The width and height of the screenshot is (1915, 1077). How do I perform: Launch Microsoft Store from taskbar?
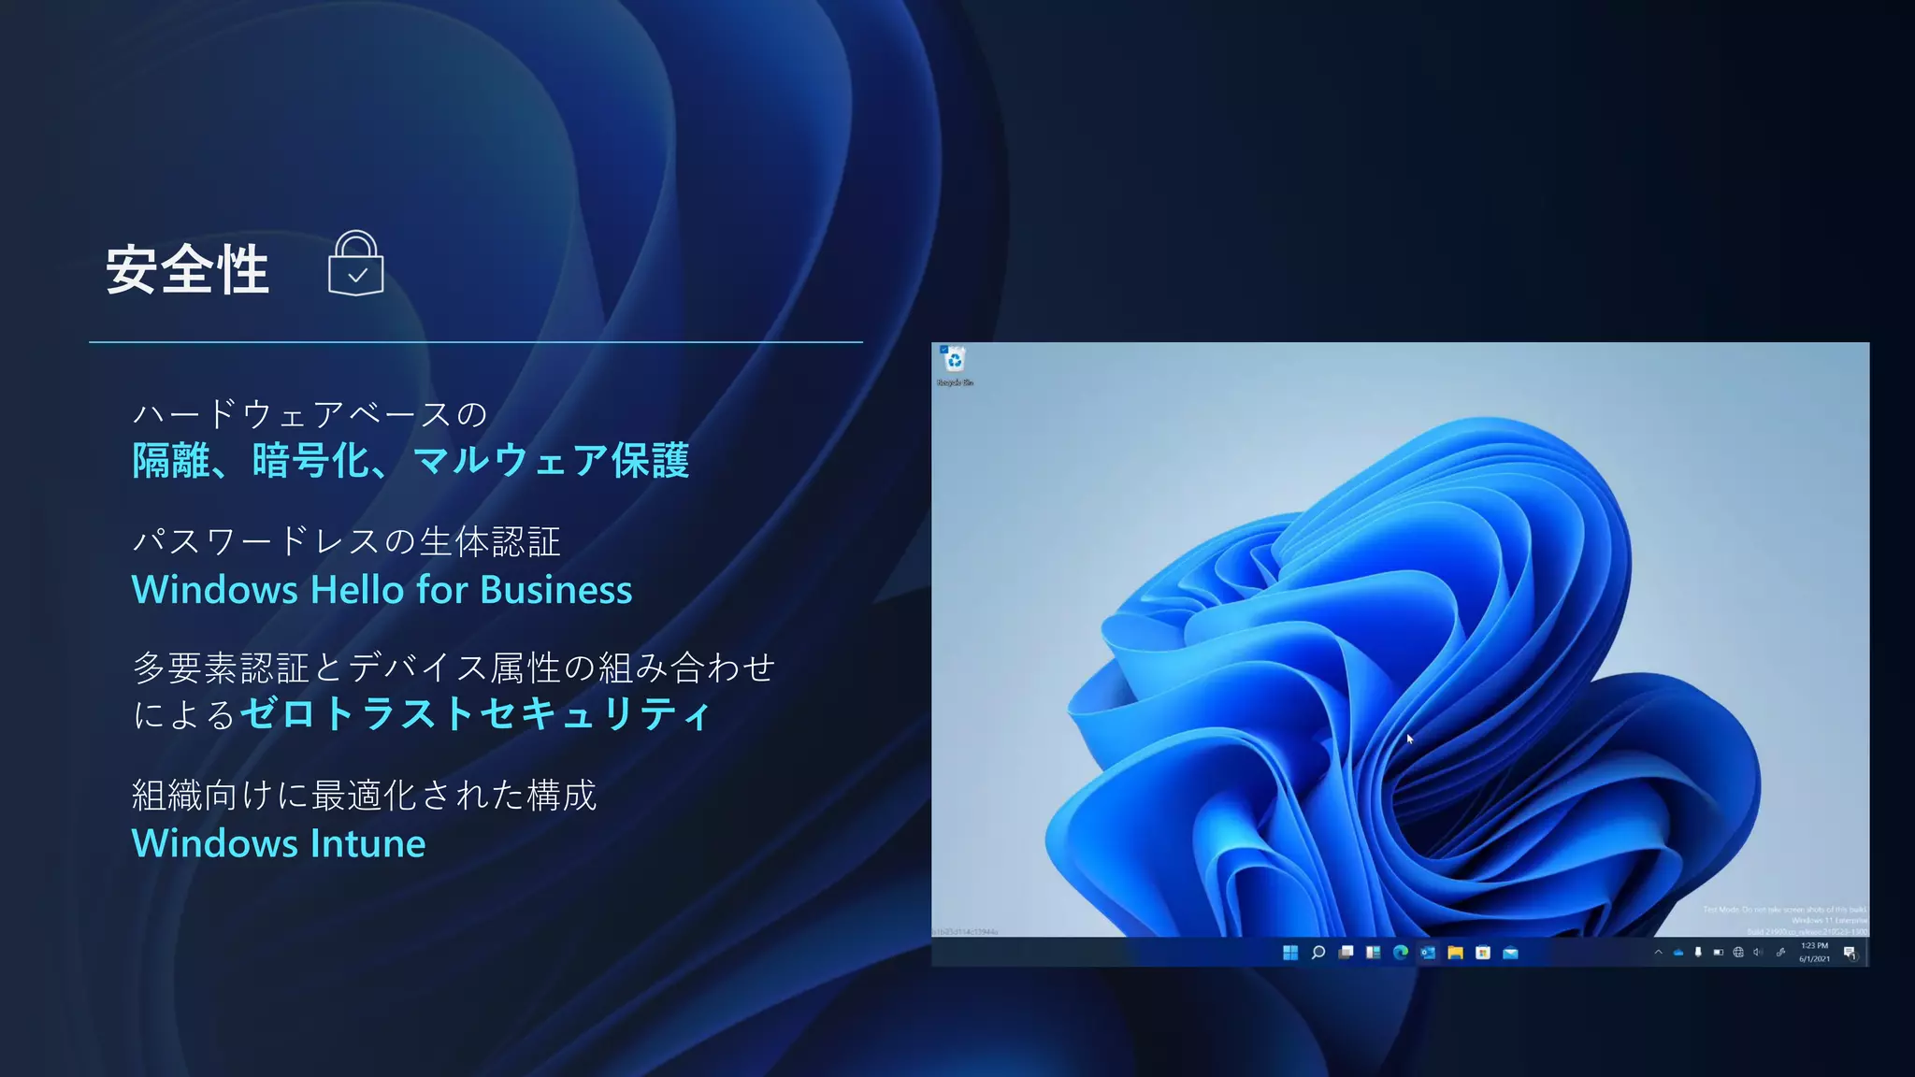click(x=1483, y=953)
